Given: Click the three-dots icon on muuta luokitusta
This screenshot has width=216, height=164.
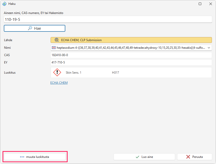Looking at the screenshot, I should (22, 157).
